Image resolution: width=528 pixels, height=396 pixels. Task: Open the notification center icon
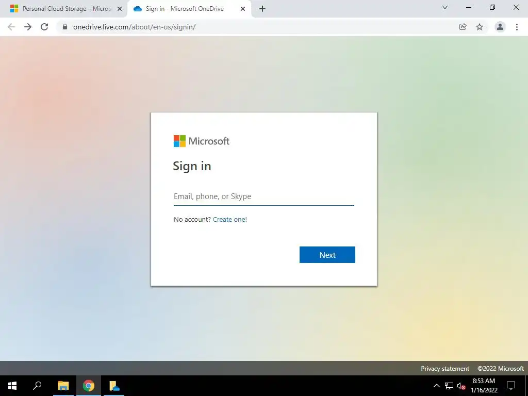(511, 386)
